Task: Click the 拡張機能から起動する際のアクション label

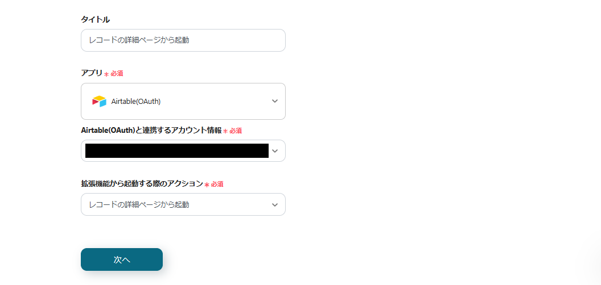Action: [x=142, y=183]
